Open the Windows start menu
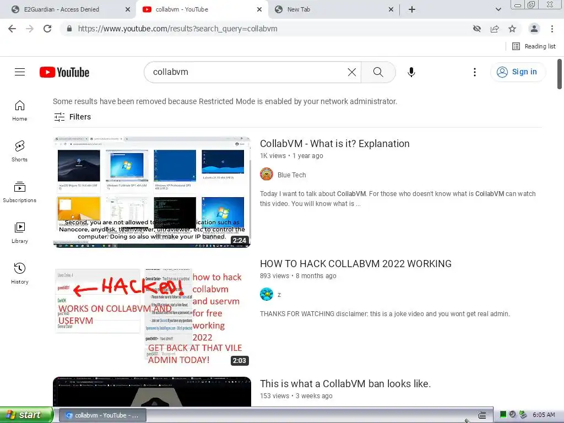This screenshot has height=423, width=564. [x=26, y=415]
